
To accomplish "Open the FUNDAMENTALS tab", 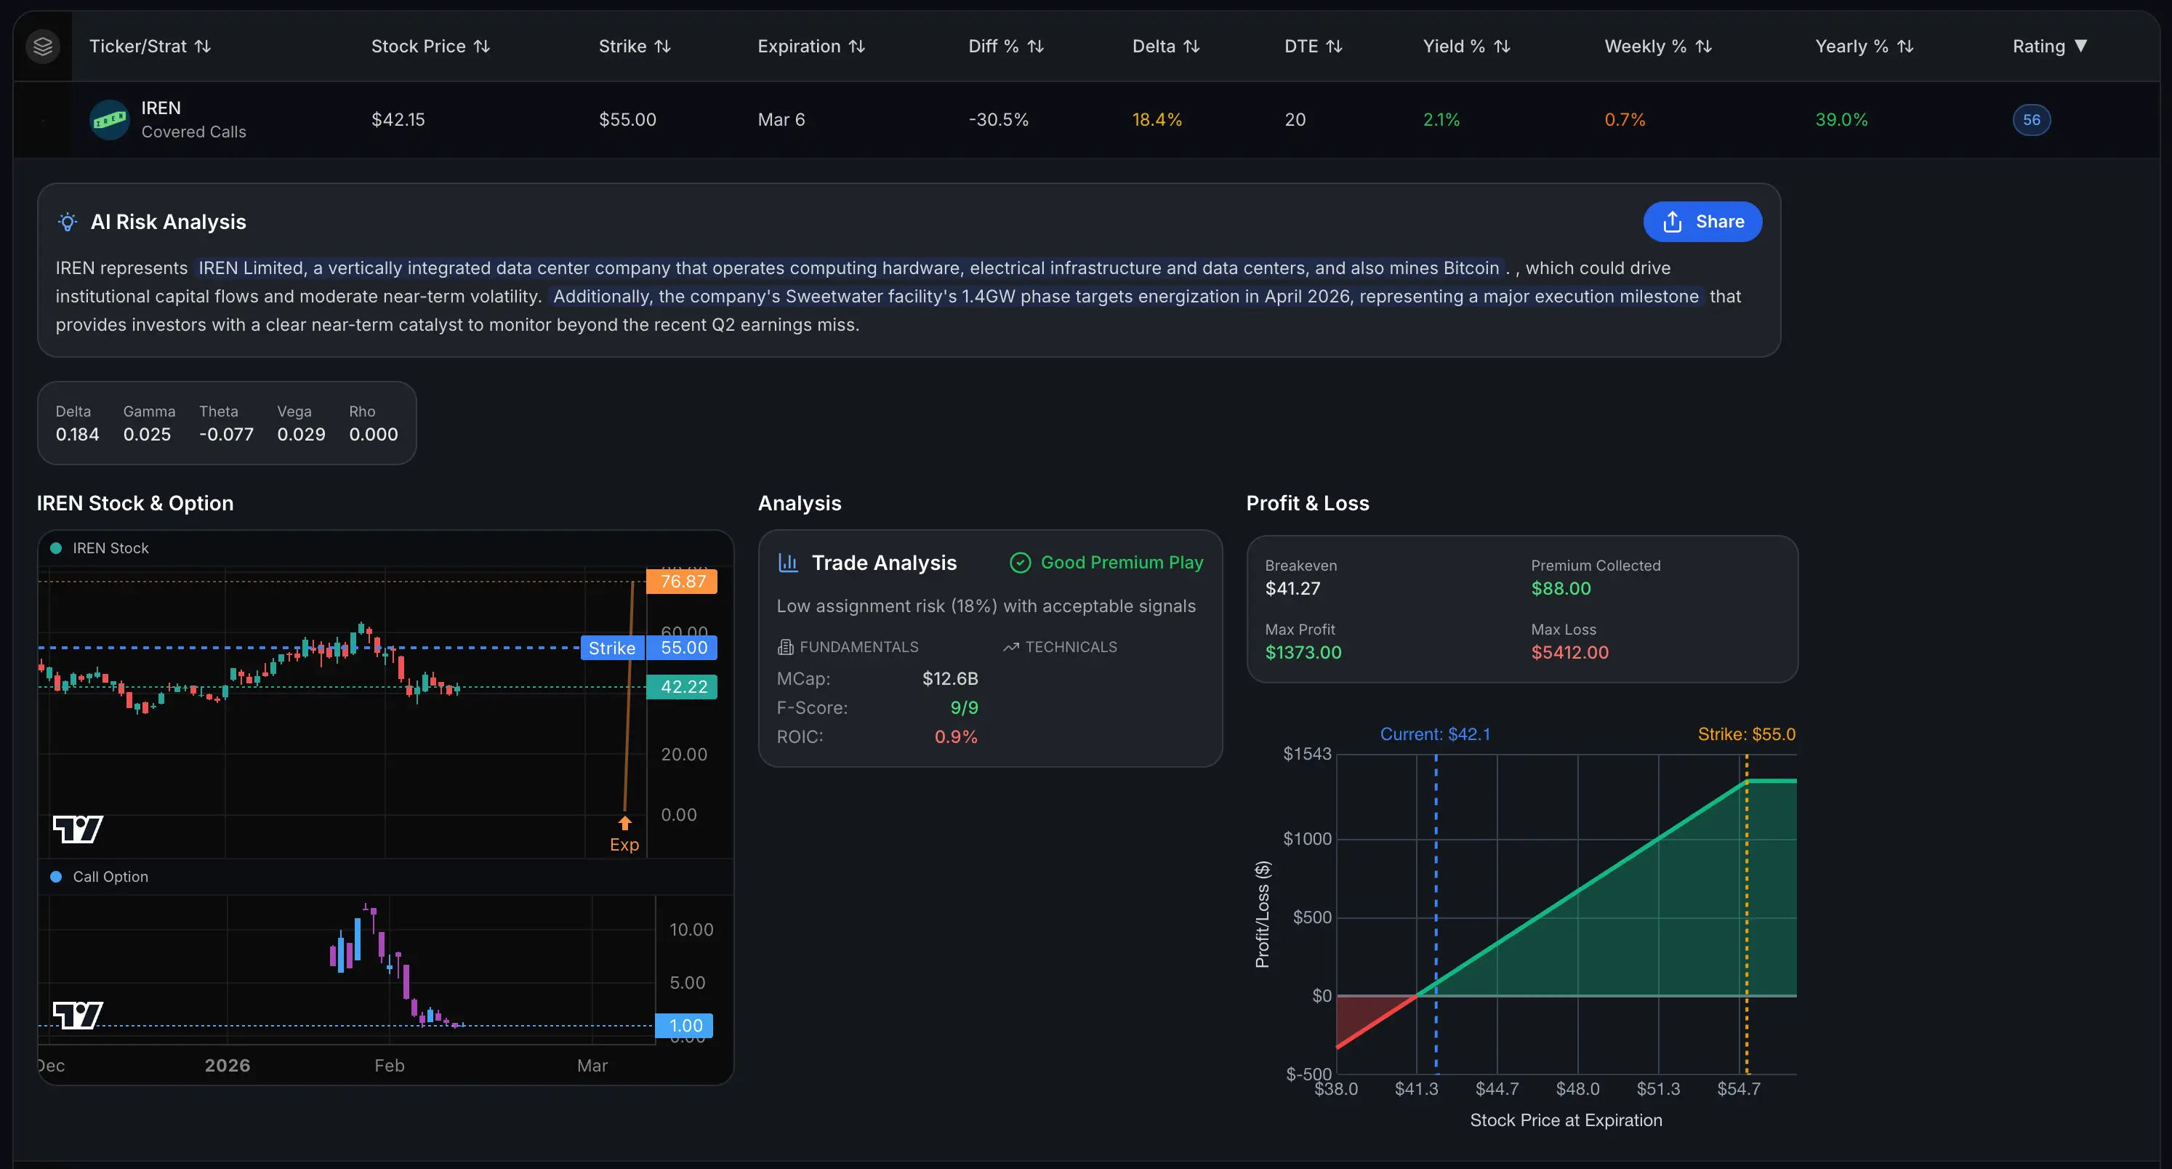I will [x=848, y=647].
